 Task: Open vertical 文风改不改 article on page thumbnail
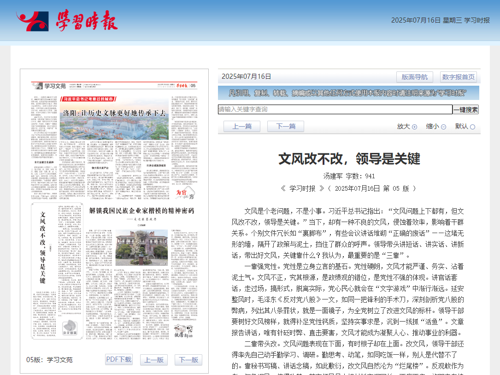click(43, 247)
